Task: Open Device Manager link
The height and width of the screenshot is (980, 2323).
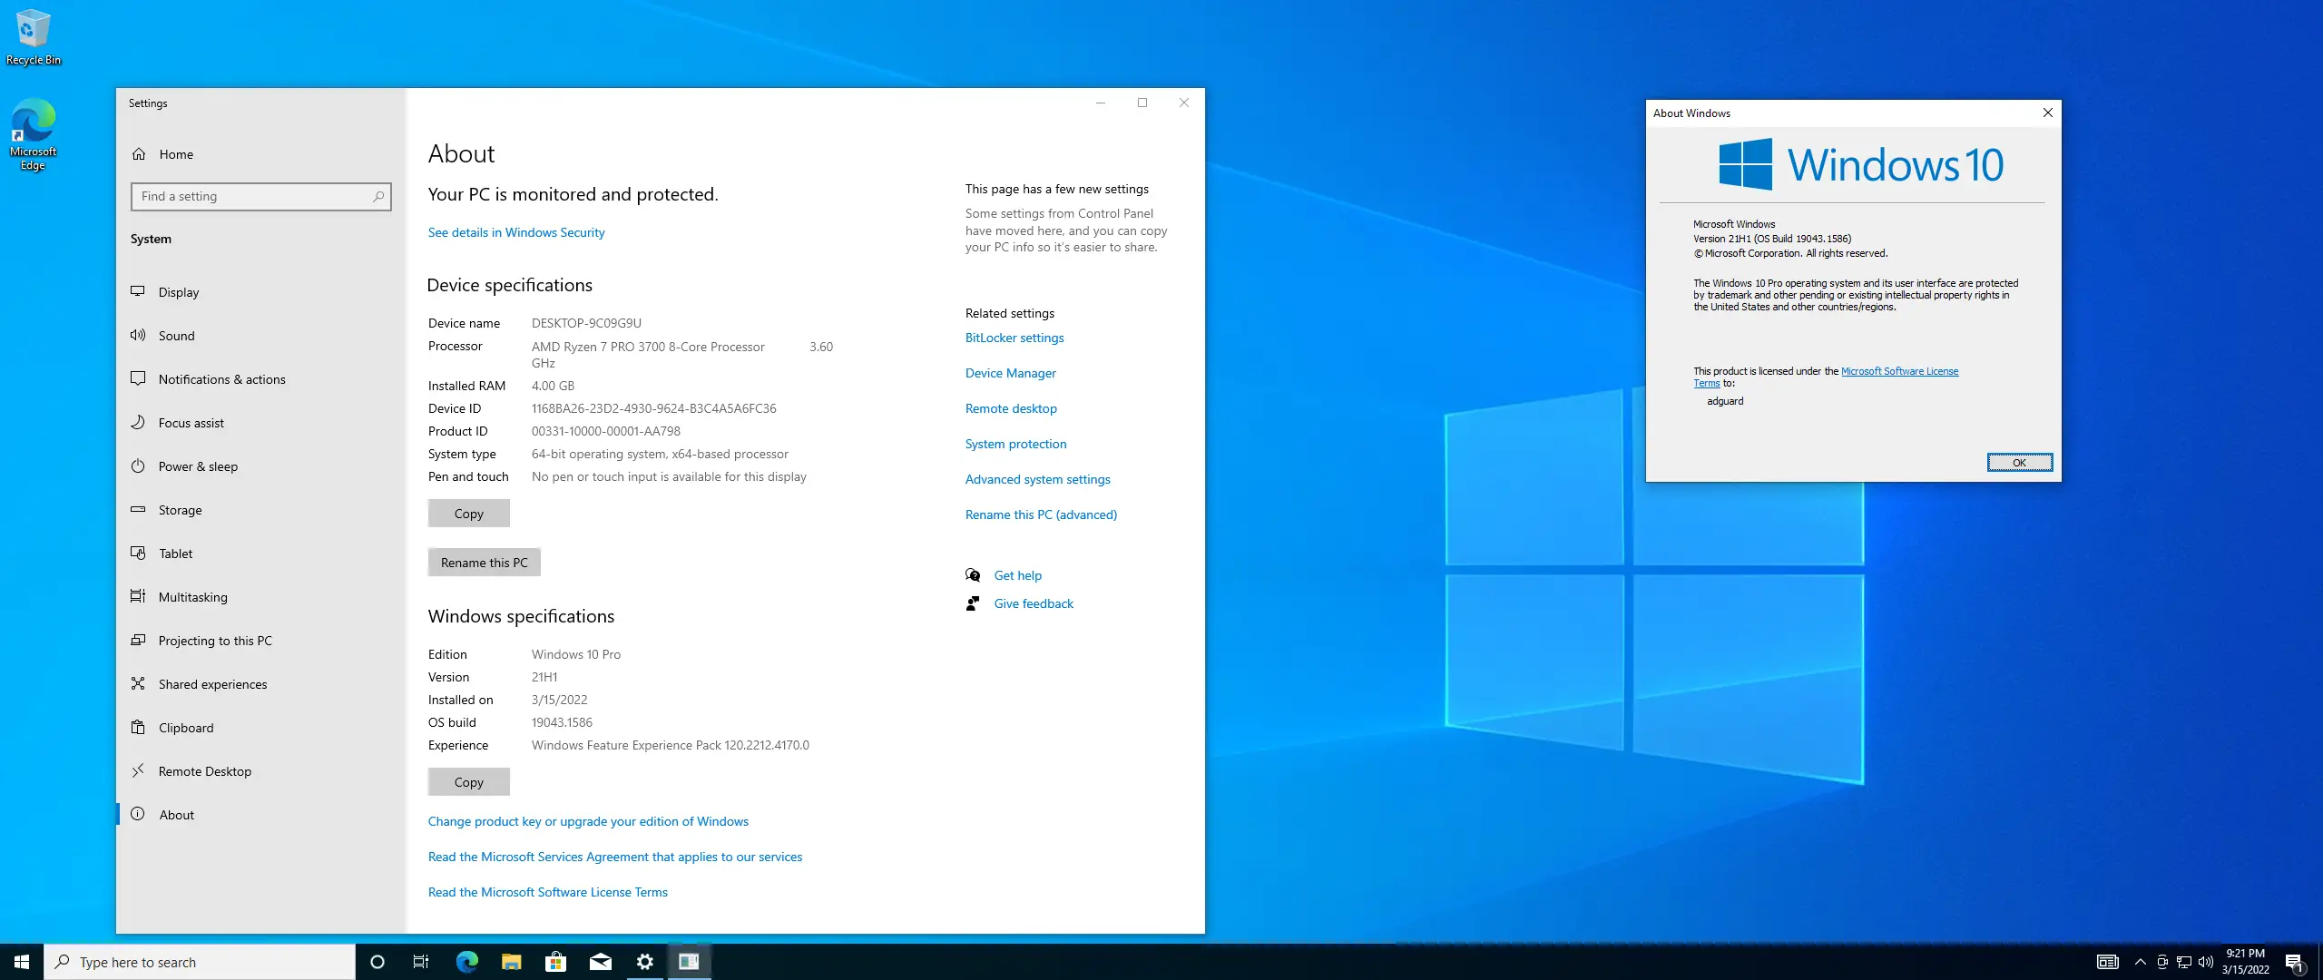Action: point(1010,373)
